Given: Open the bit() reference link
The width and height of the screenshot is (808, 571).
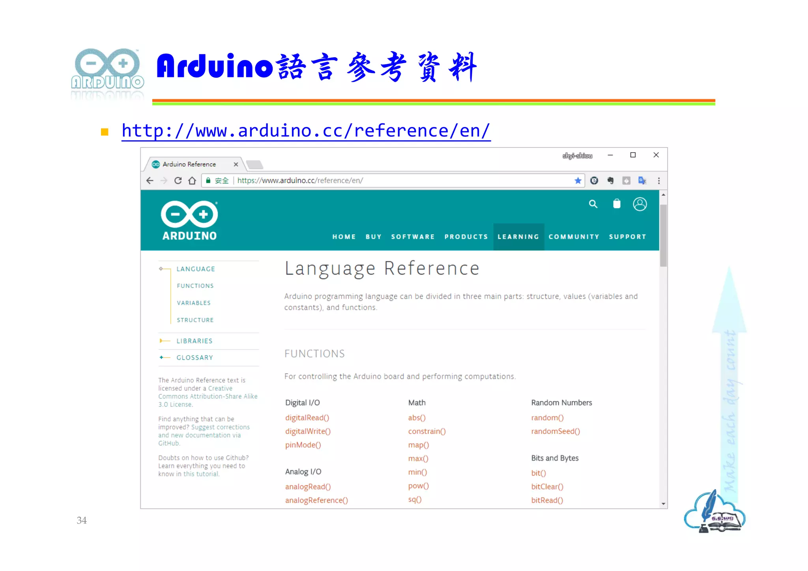Looking at the screenshot, I should point(539,473).
